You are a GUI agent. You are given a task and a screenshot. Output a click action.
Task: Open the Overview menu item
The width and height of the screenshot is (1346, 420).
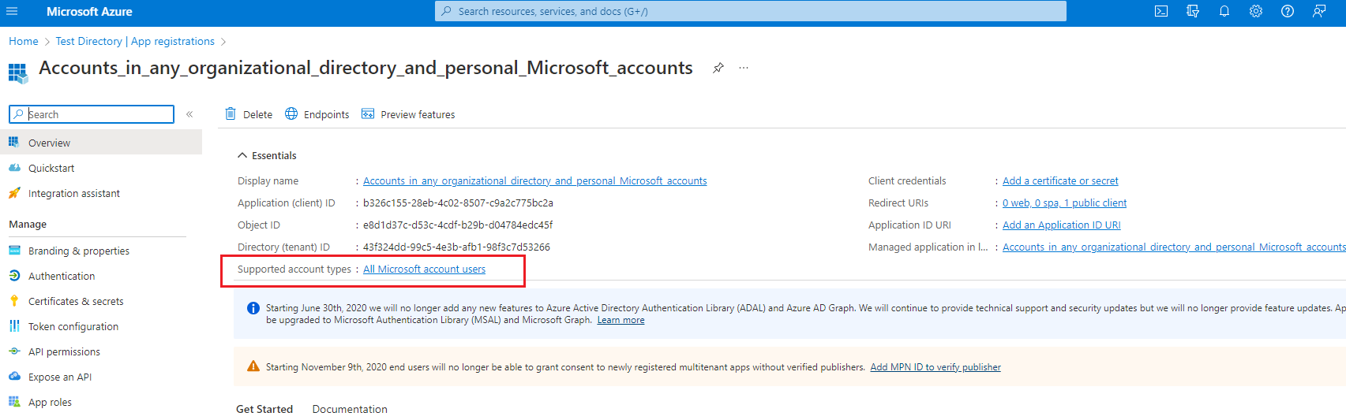pos(101,142)
